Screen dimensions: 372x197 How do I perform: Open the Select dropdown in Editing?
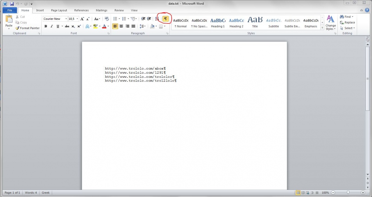tap(347, 28)
